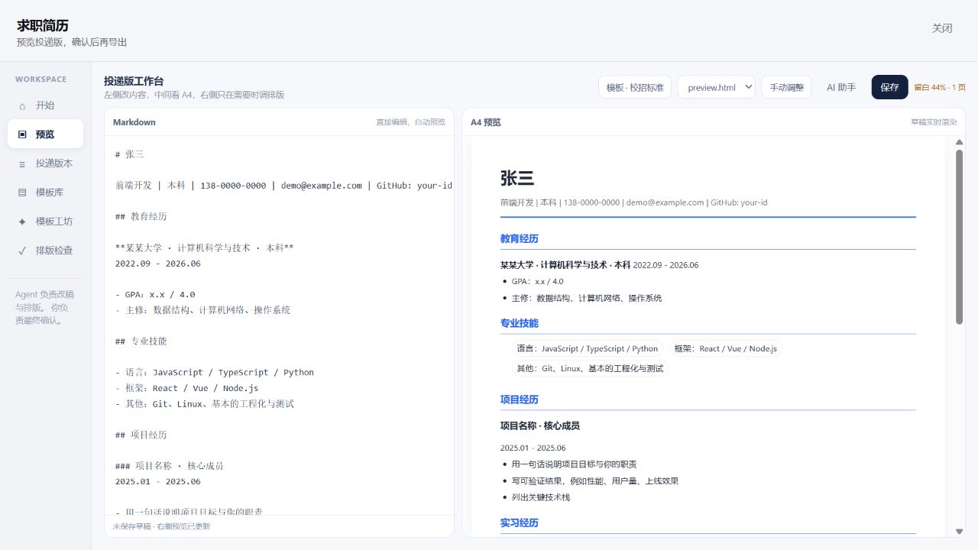Click the A4 preview scroll down arrow
Image resolution: width=978 pixels, height=550 pixels.
[960, 532]
